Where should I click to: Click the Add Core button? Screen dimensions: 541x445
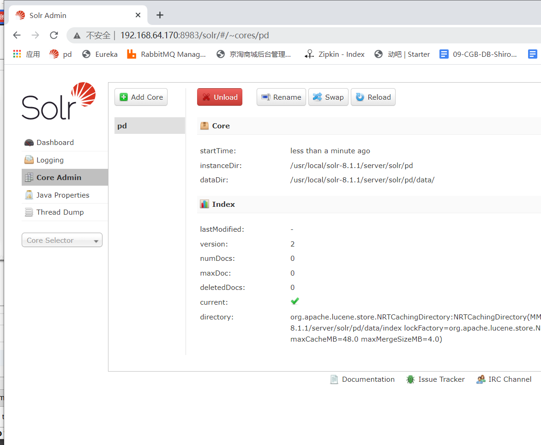pos(141,97)
